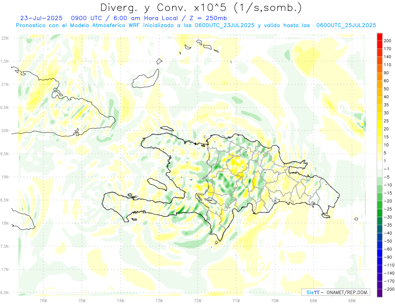
Task: Click the '-5' color bar label
Action: click(386, 177)
